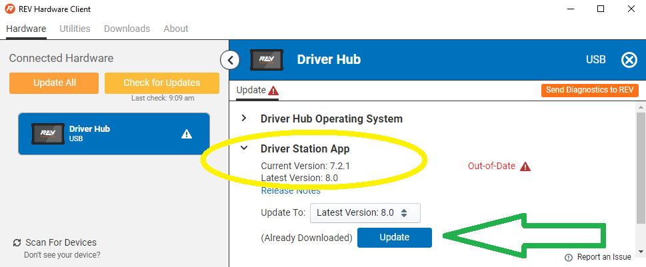Close Driver Hub panel with X icon
The width and height of the screenshot is (646, 267).
pyautogui.click(x=629, y=60)
